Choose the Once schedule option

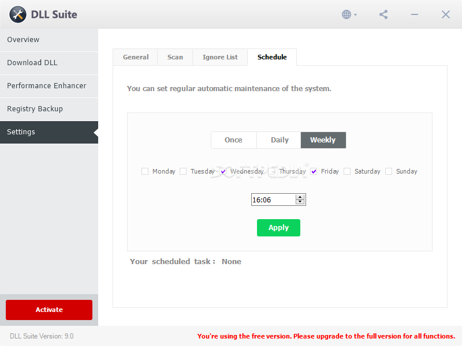(234, 140)
